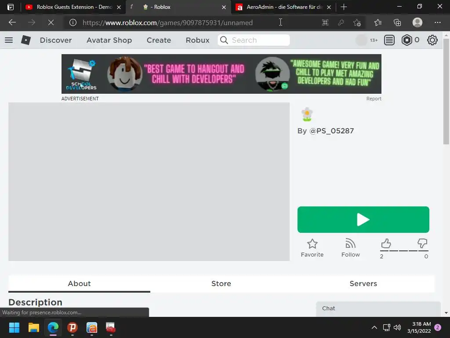Click the green Play button
Viewport: 450px width, 338px height.
click(363, 220)
